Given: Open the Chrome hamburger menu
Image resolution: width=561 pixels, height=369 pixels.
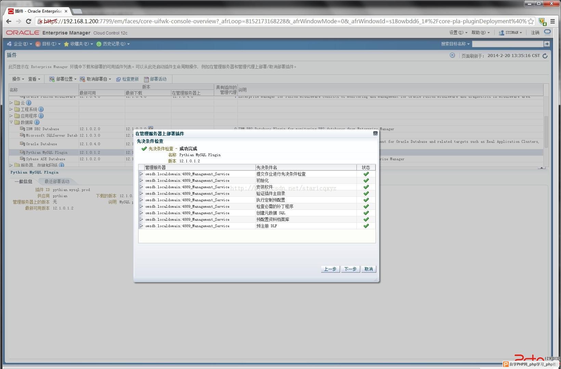Looking at the screenshot, I should point(552,21).
